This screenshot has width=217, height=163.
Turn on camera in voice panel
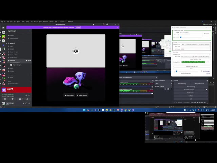(x=5, y=99)
